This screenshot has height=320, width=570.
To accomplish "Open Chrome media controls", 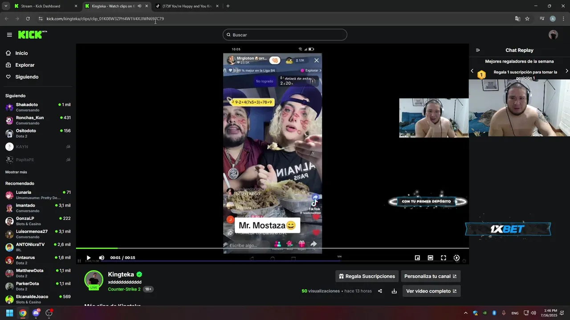I will (542, 19).
